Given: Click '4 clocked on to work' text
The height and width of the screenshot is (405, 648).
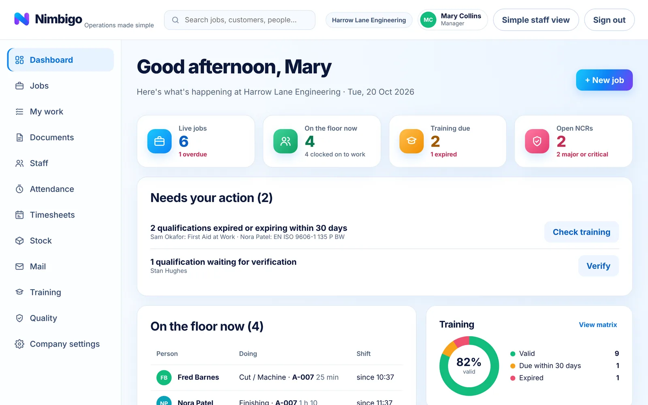Looking at the screenshot, I should [x=335, y=154].
